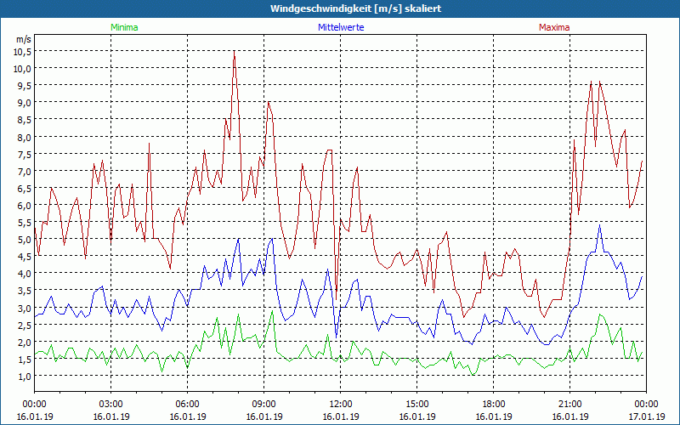The height and width of the screenshot is (425, 680).
Task: Click the '00:00' time label above 17.01.19
Action: (x=646, y=405)
